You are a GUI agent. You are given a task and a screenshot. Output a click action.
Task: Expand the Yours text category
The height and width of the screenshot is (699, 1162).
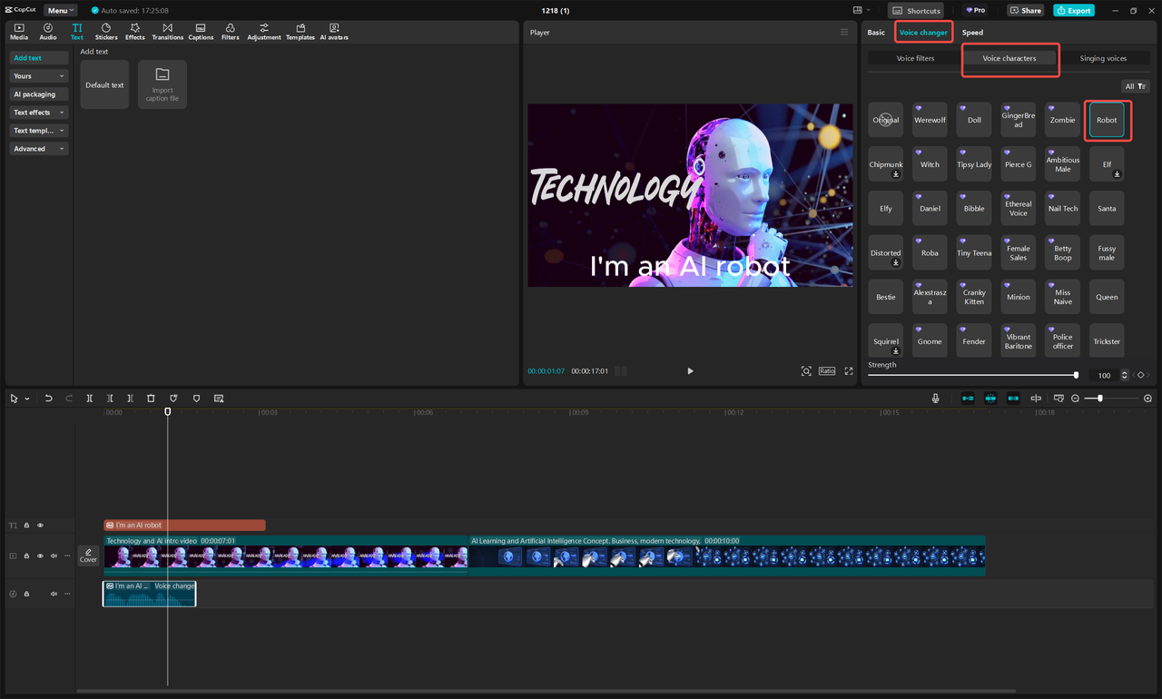[x=39, y=76]
